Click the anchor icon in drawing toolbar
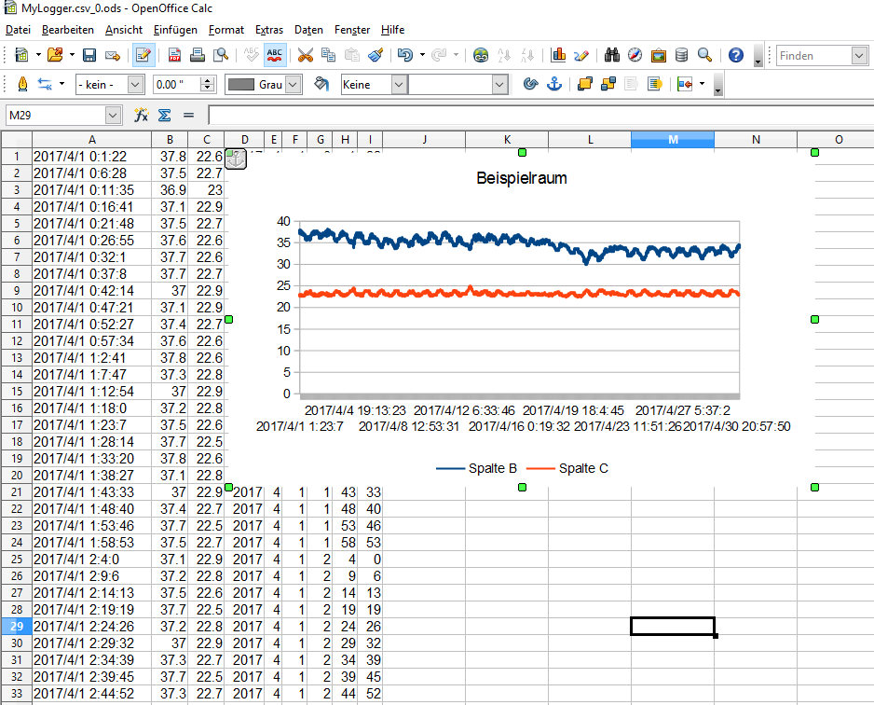The image size is (874, 705). [553, 84]
